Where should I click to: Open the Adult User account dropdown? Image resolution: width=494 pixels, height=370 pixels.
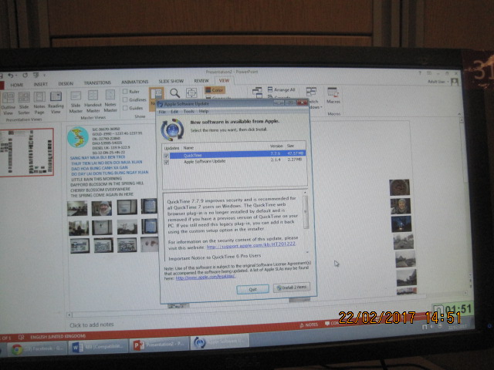(438, 82)
